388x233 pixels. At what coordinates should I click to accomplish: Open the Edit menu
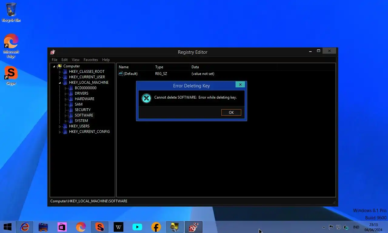[65, 60]
